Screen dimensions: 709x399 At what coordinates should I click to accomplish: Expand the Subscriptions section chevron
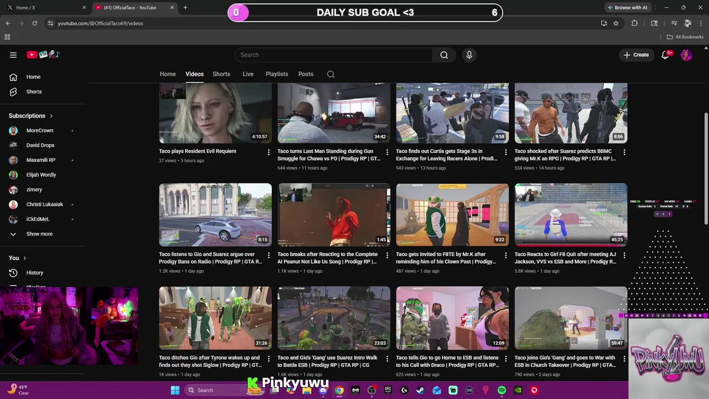point(52,116)
